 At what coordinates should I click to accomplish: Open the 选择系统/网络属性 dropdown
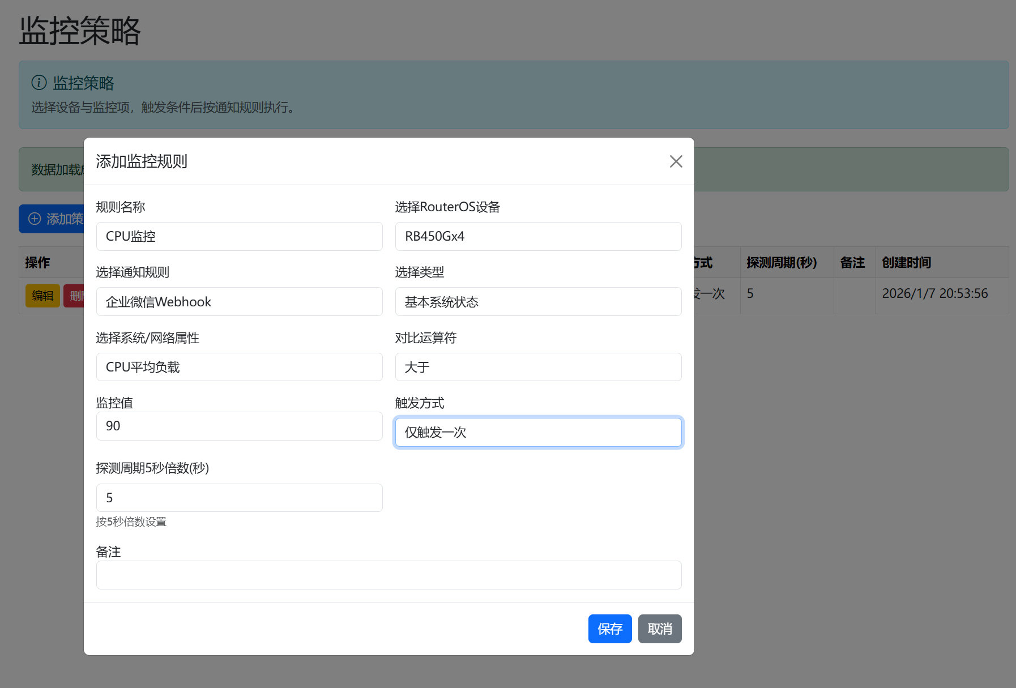tap(239, 367)
